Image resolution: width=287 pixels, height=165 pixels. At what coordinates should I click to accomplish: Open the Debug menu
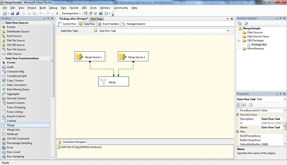pos(53,8)
